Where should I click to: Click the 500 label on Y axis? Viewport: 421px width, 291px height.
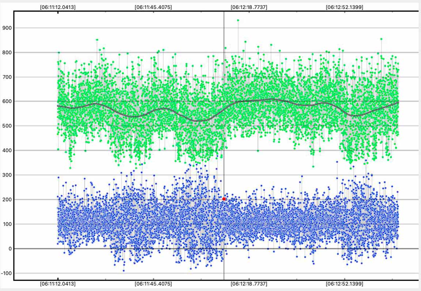(7, 126)
